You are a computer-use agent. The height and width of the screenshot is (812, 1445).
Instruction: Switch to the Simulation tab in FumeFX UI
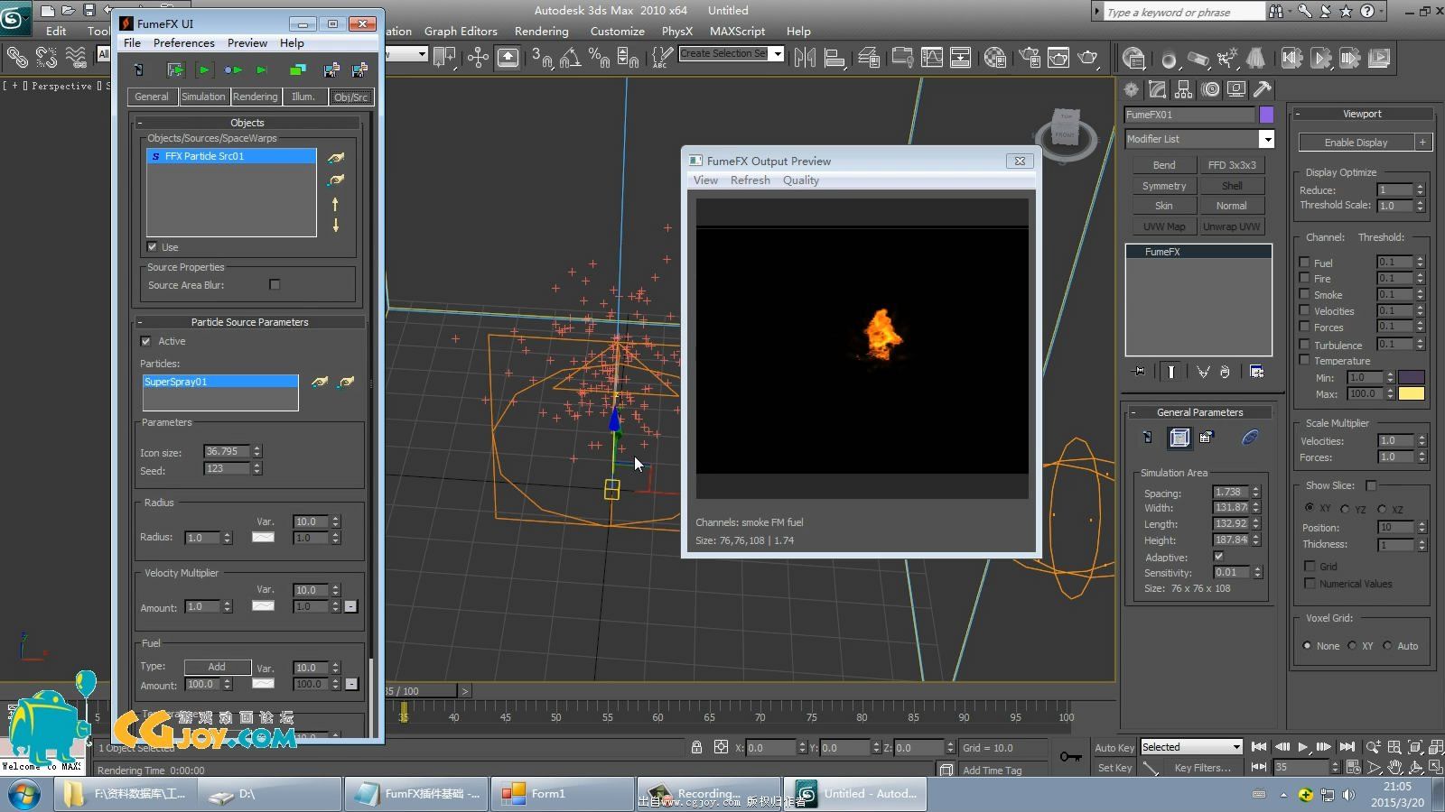coord(203,97)
